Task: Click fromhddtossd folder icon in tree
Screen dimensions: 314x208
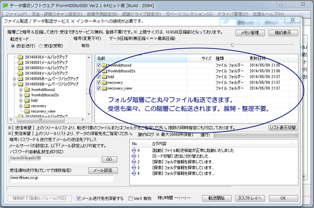Action: [x=27, y=90]
